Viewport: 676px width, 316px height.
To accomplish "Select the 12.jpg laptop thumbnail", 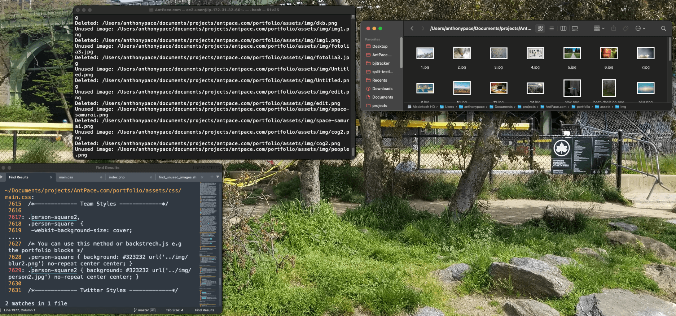I will (499, 88).
